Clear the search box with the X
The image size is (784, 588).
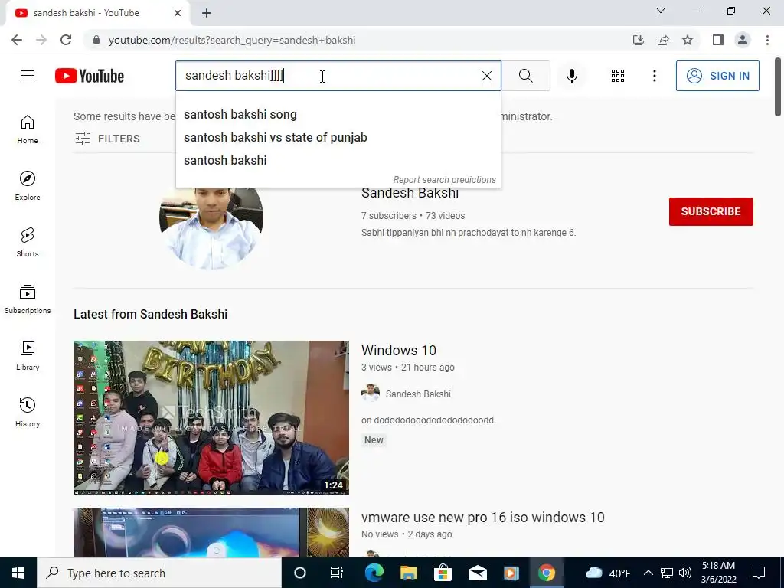(x=486, y=76)
